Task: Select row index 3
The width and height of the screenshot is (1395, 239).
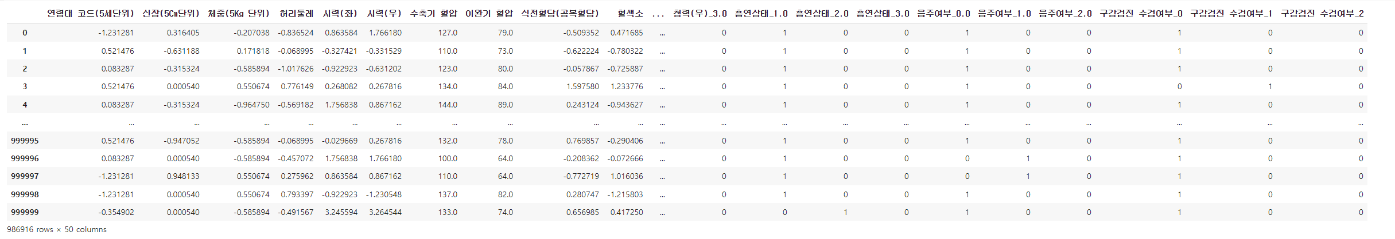Action: (x=25, y=86)
